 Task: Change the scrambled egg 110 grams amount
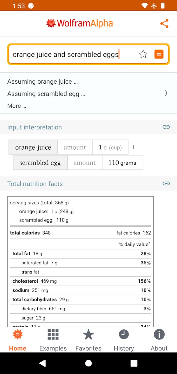(x=122, y=163)
